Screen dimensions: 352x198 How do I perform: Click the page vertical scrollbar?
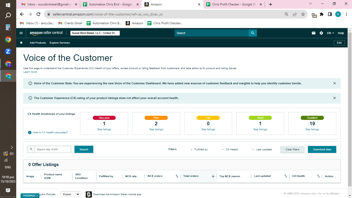(350, 107)
